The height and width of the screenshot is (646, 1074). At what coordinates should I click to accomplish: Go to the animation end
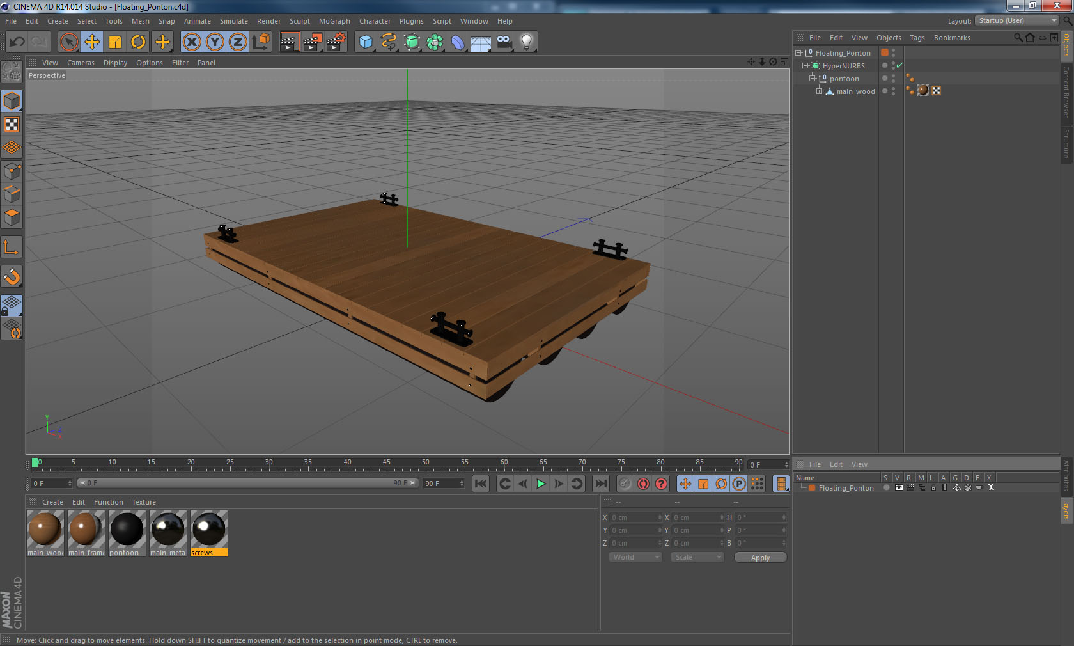[x=600, y=484]
